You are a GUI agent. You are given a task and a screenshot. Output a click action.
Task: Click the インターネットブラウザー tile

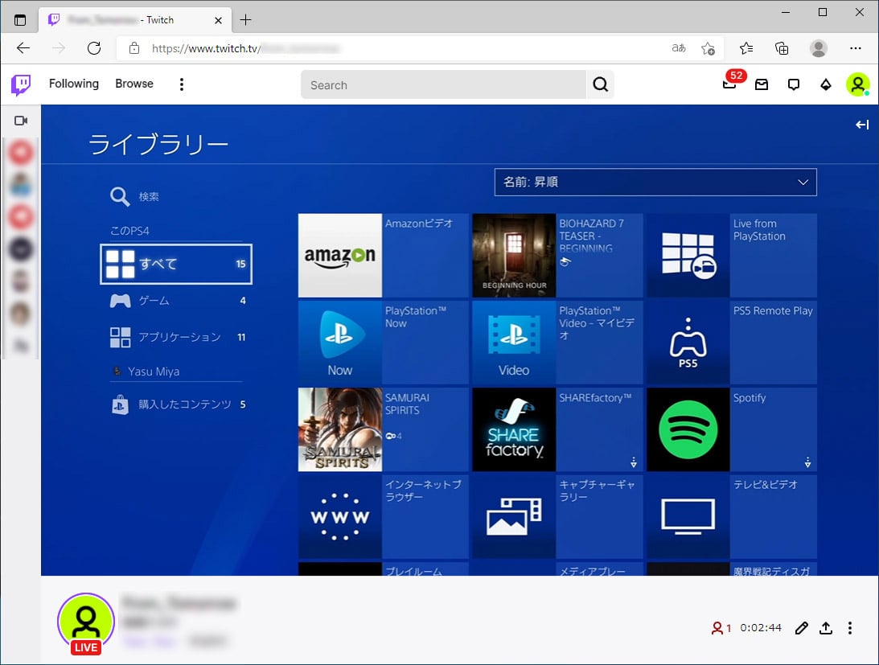click(383, 516)
